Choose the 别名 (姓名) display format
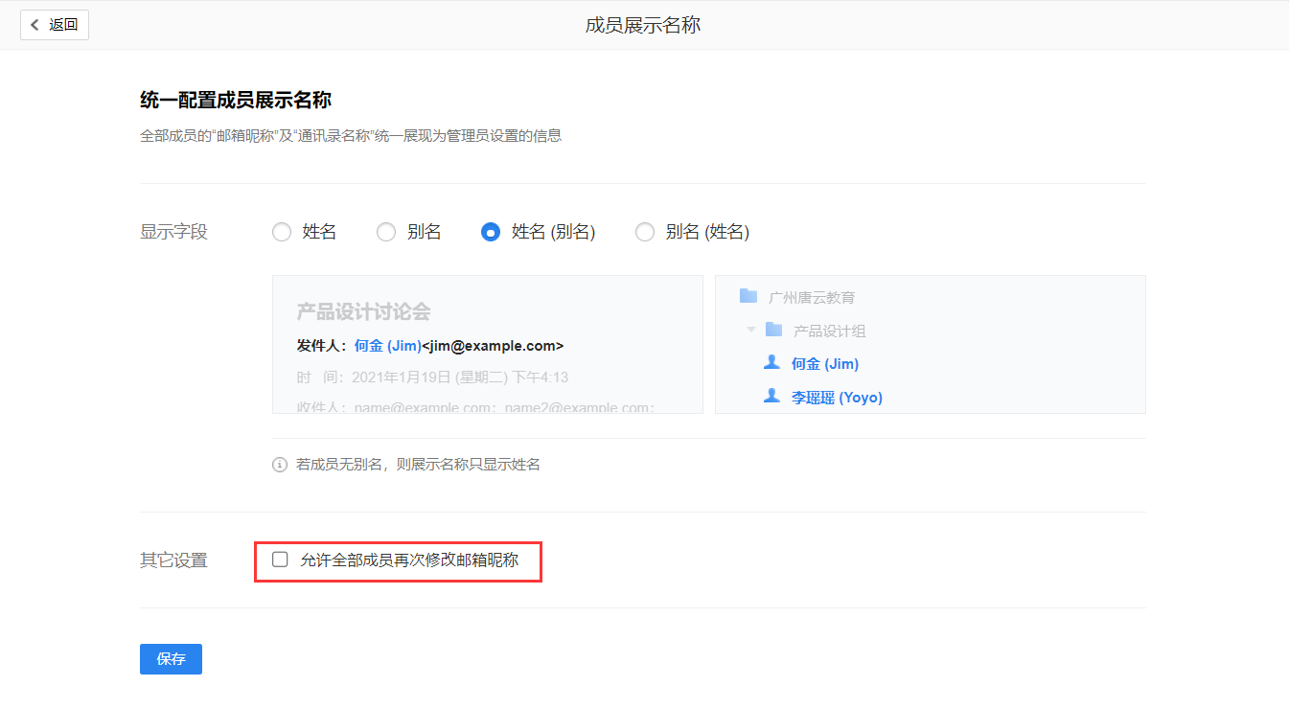This screenshot has width=1289, height=709. pyautogui.click(x=645, y=232)
